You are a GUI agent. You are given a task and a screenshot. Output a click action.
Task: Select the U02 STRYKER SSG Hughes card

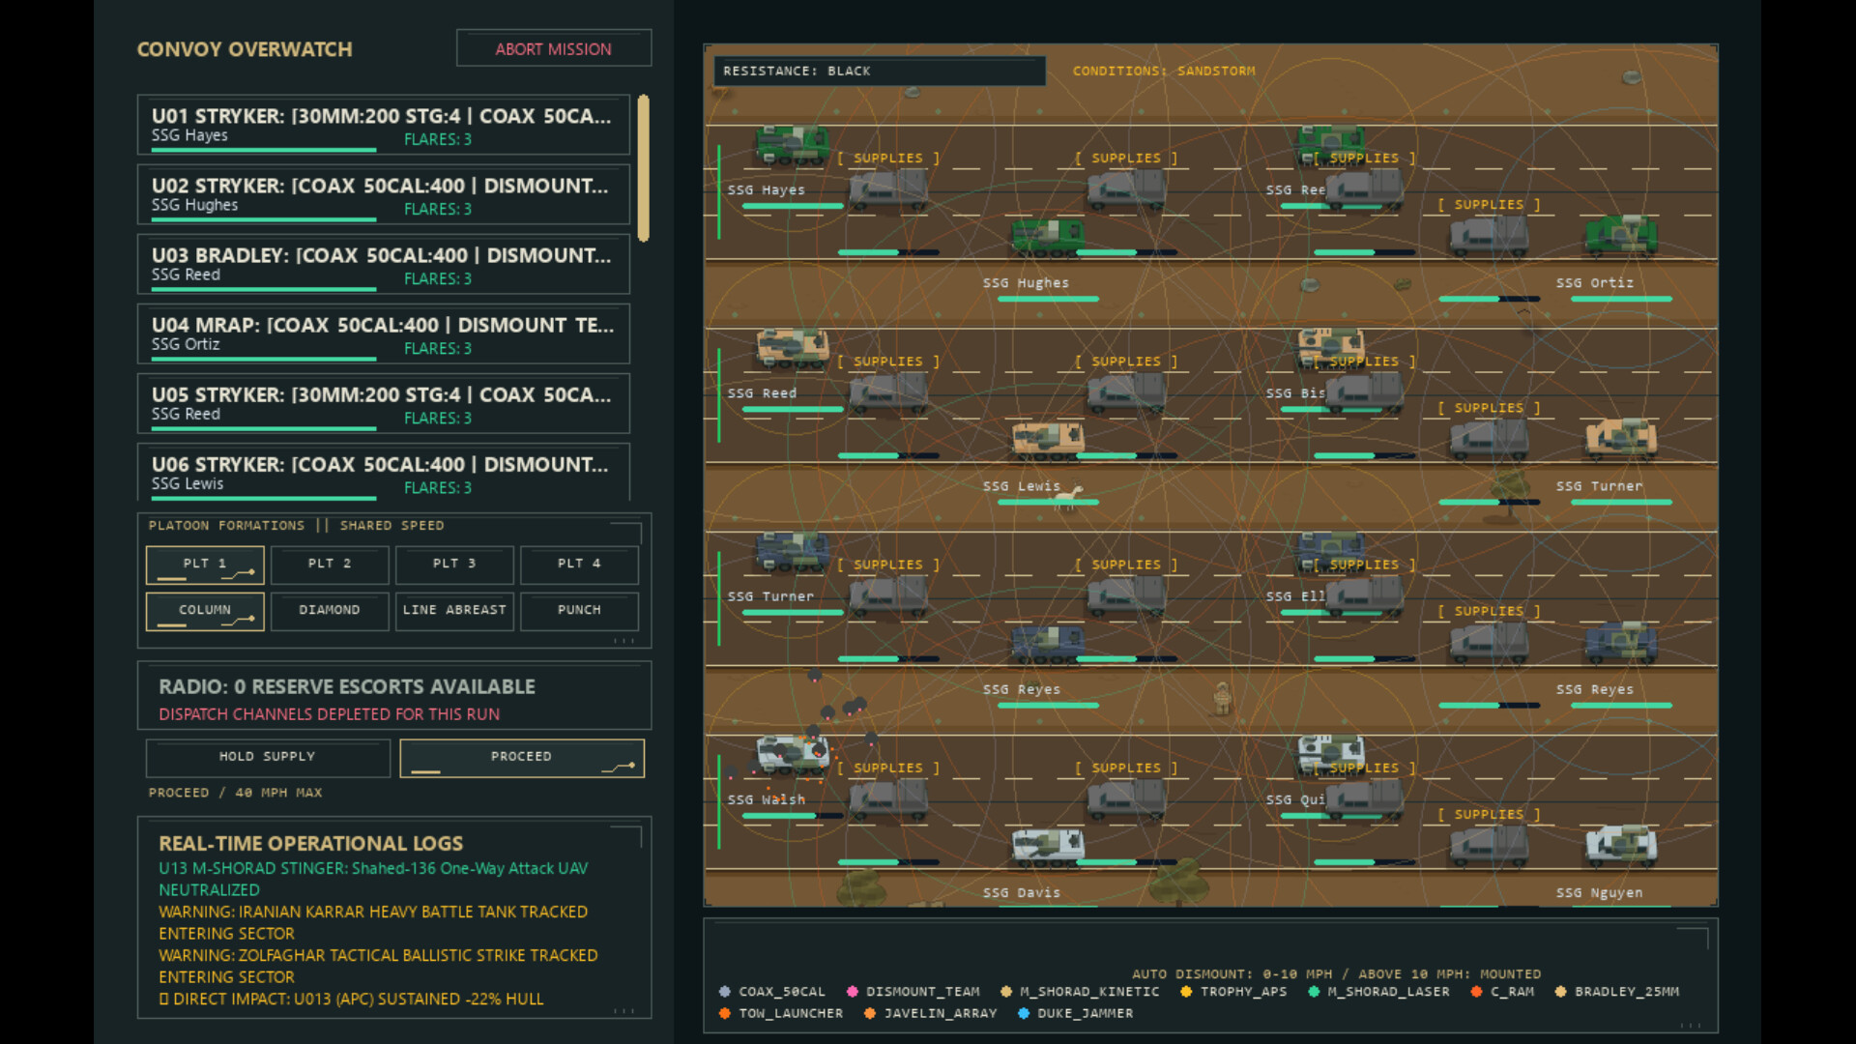(384, 194)
